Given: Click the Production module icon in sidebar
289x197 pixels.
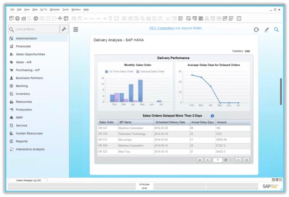Looking at the screenshot, I should tap(11, 110).
